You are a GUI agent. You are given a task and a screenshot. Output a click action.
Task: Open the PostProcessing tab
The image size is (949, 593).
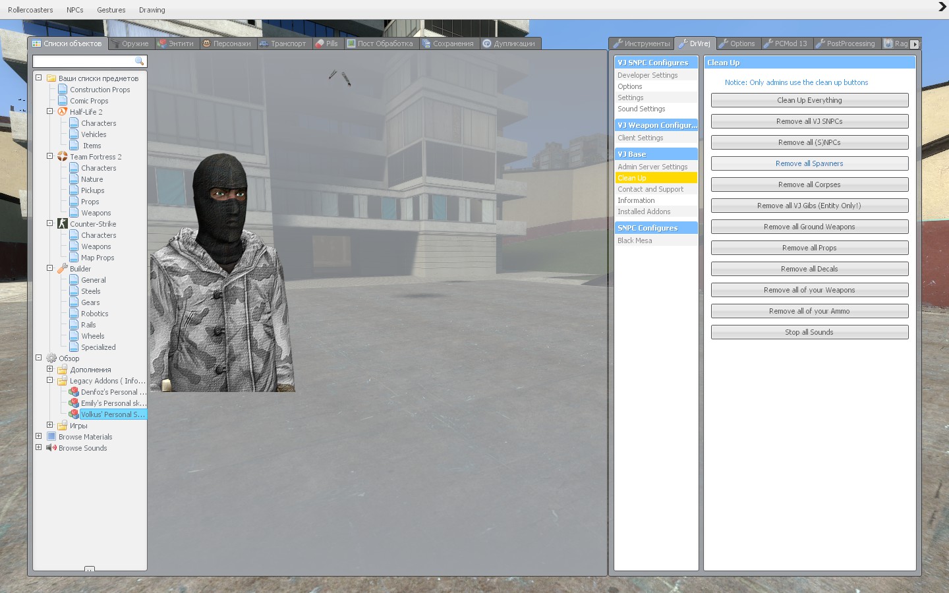[846, 43]
